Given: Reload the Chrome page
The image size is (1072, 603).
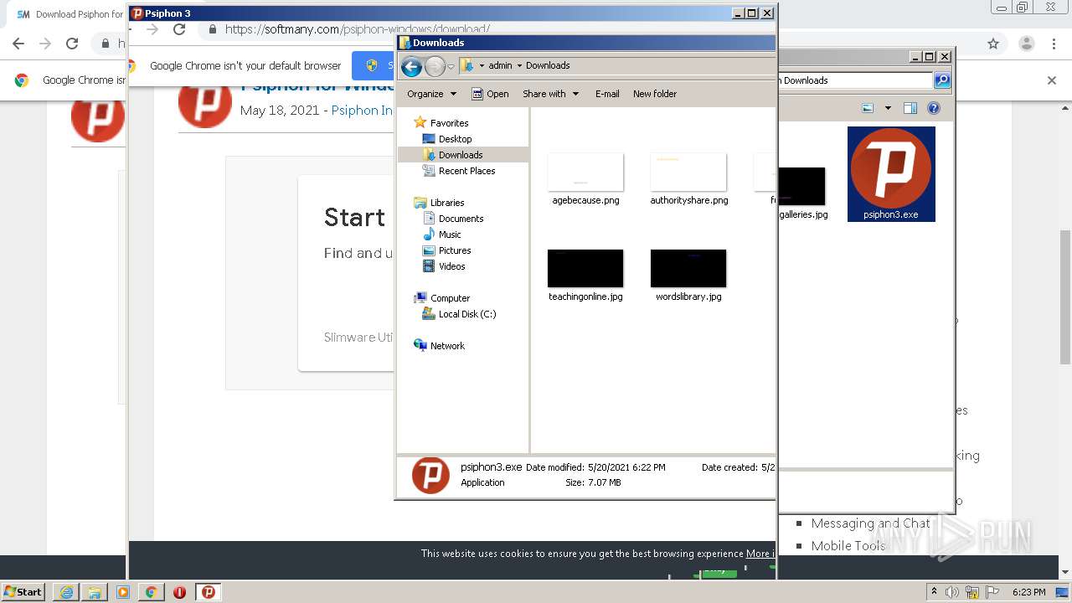Looking at the screenshot, I should (x=72, y=44).
